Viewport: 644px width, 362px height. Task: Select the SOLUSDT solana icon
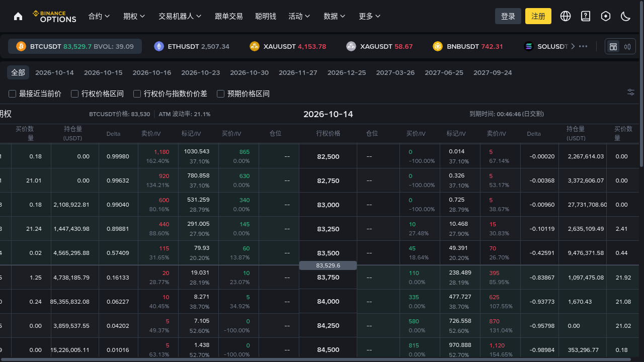coord(528,46)
